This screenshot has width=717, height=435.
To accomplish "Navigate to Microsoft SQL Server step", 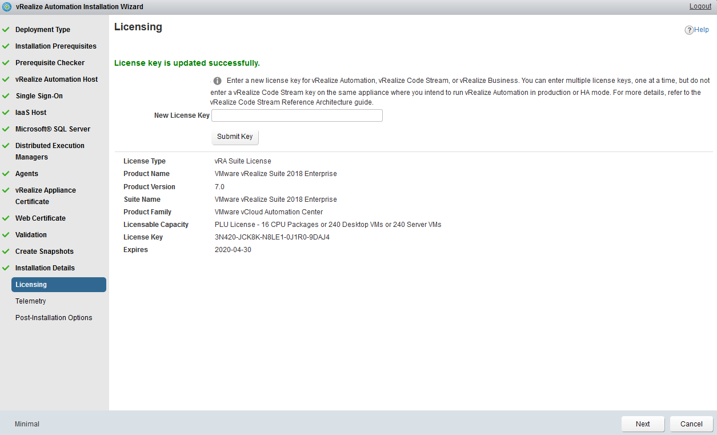I will coord(53,129).
